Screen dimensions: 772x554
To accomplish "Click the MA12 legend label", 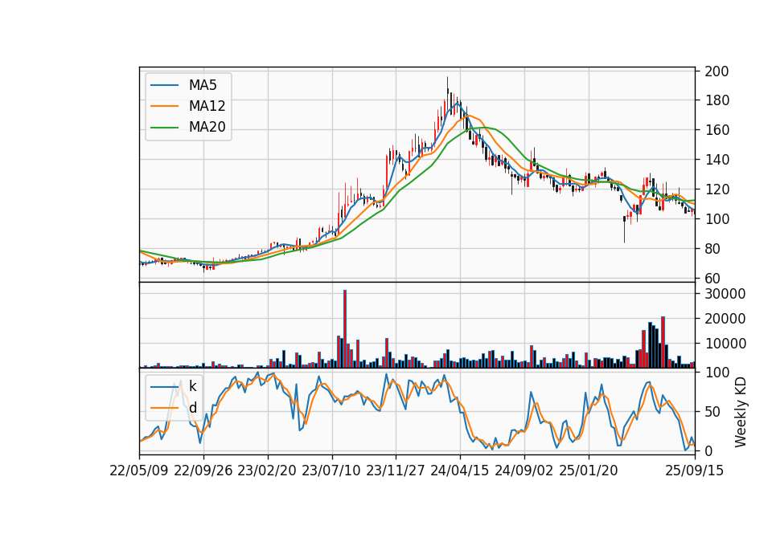I will 207,106.
